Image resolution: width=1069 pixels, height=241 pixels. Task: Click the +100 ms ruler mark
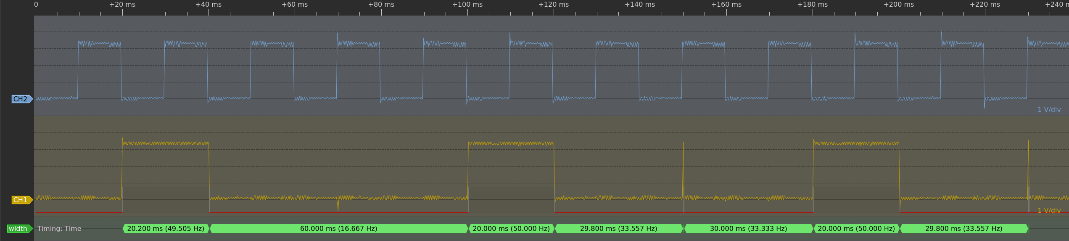tap(467, 5)
